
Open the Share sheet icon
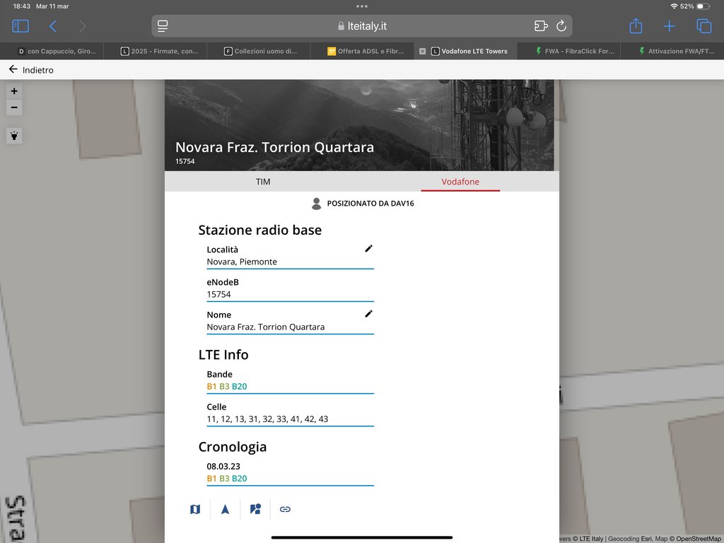636,26
